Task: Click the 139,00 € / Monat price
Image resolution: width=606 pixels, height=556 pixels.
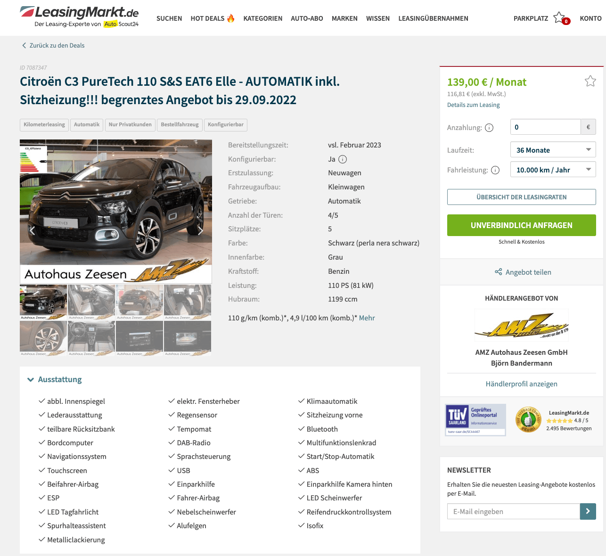Action: pos(487,82)
